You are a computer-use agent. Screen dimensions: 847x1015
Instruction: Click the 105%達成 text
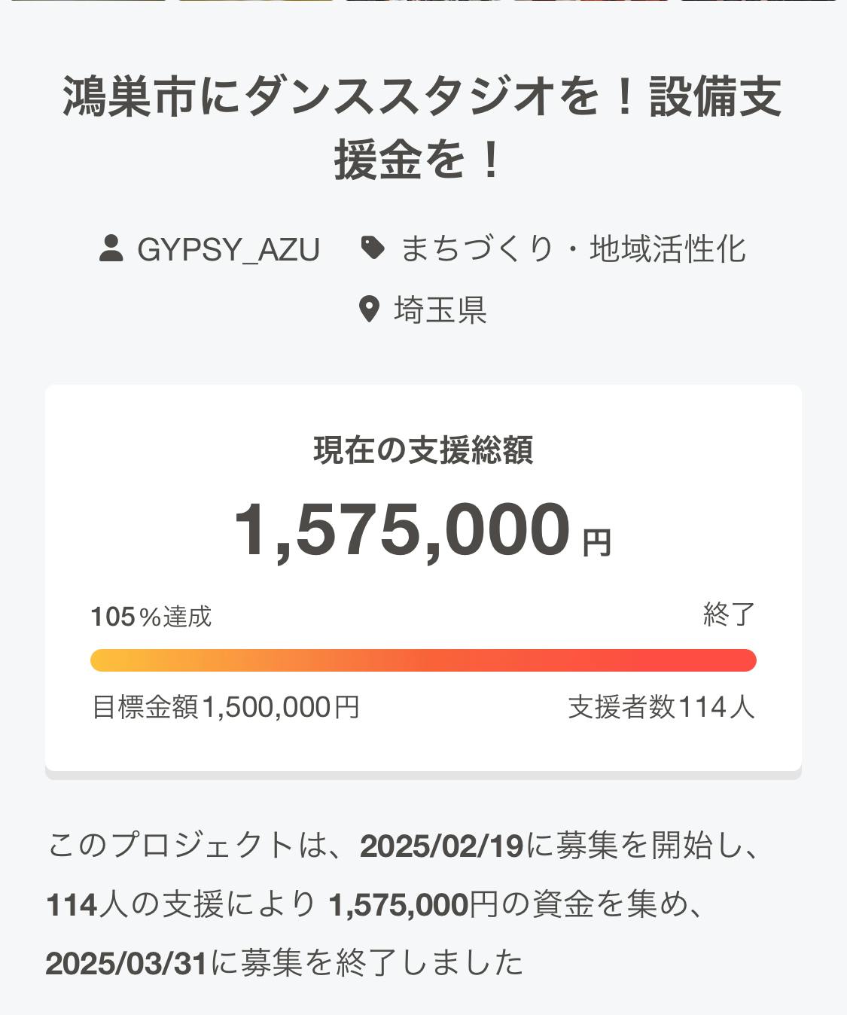151,617
